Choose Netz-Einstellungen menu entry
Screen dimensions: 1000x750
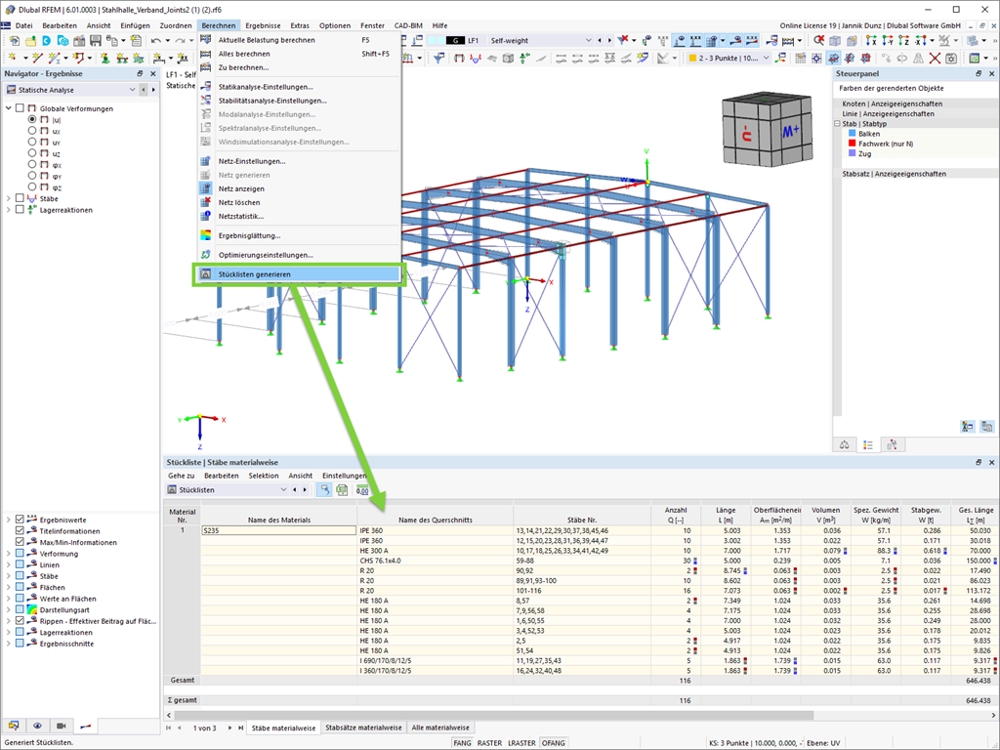[x=299, y=161]
